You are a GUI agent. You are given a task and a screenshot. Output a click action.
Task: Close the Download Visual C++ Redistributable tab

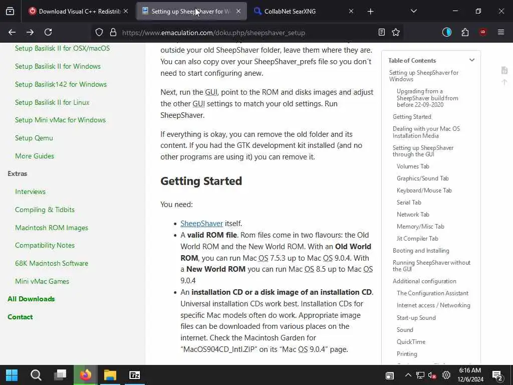coord(126,11)
